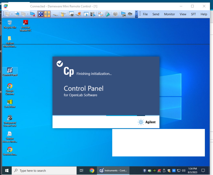Open the Send menu

click(156, 14)
